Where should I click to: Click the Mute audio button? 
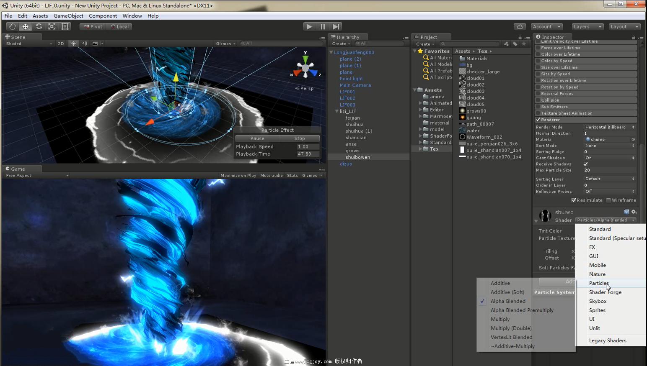pos(272,176)
